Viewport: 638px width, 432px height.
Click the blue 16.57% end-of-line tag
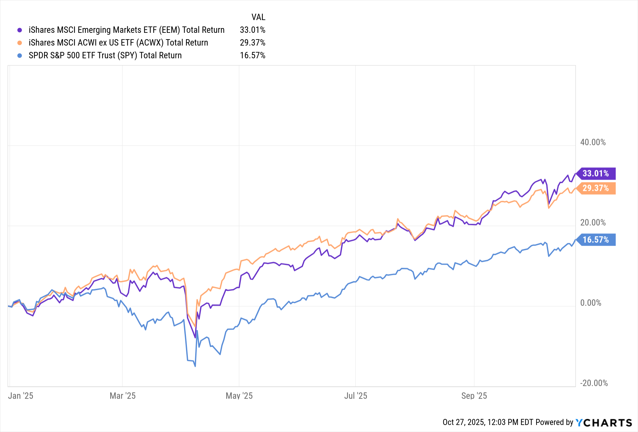[x=596, y=240]
